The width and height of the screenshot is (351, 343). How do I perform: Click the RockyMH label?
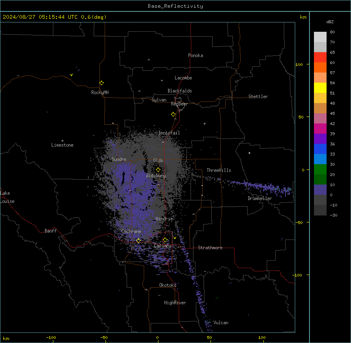[x=100, y=92]
